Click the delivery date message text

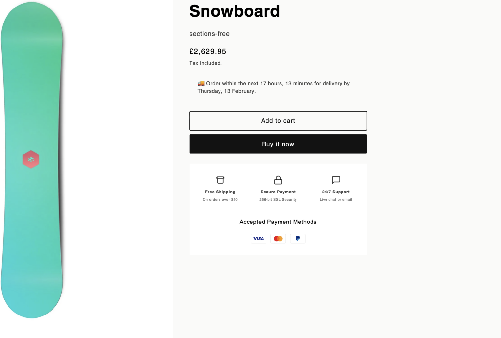pyautogui.click(x=273, y=87)
